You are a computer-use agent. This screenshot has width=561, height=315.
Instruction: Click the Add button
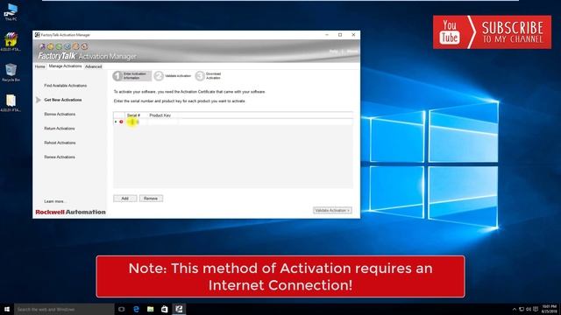[x=124, y=199]
